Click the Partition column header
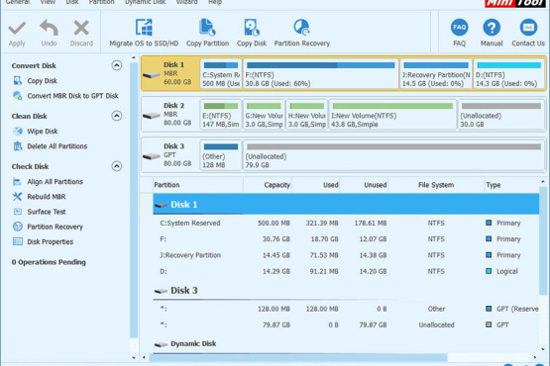Image resolution: width=550 pixels, height=366 pixels. pyautogui.click(x=198, y=185)
